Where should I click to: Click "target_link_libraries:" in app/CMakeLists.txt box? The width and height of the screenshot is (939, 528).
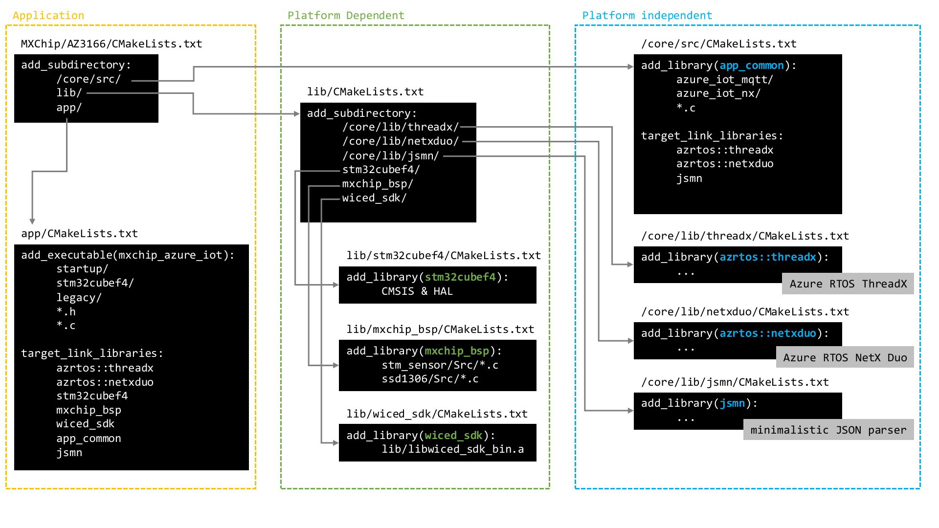(x=92, y=353)
